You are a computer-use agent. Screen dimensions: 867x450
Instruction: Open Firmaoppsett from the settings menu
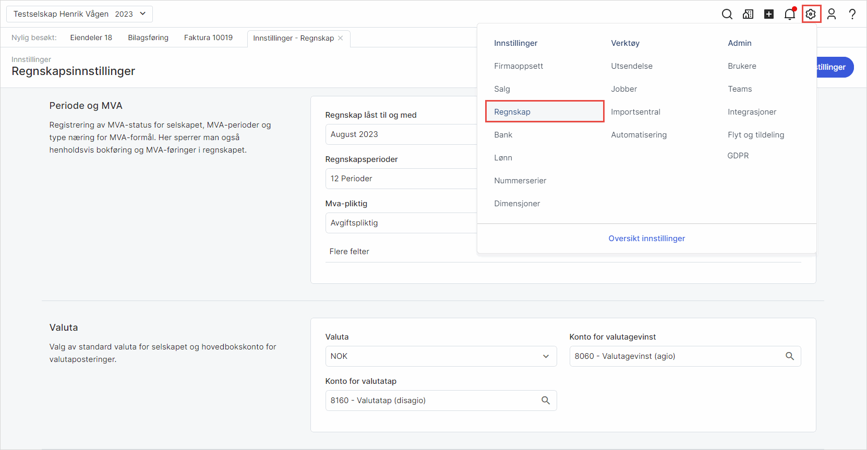click(x=519, y=66)
